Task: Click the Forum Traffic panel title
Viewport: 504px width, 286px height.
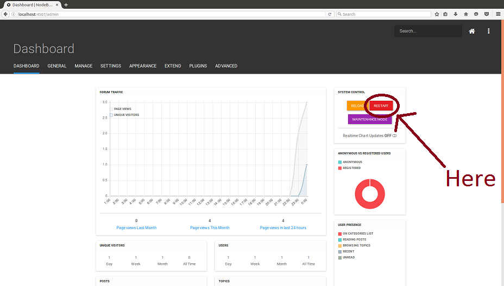Action: coord(111,92)
